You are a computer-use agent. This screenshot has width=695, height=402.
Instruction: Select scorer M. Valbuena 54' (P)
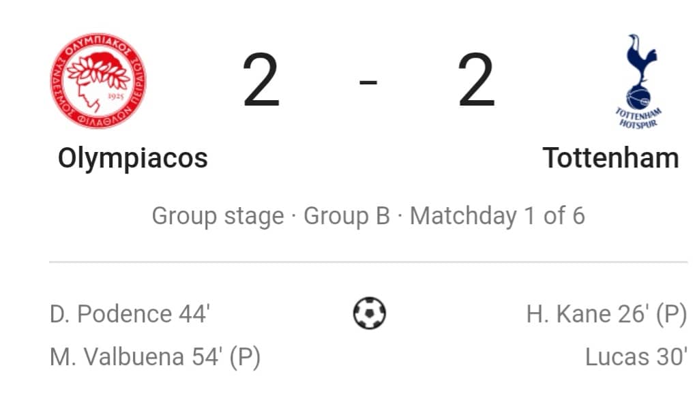155,357
